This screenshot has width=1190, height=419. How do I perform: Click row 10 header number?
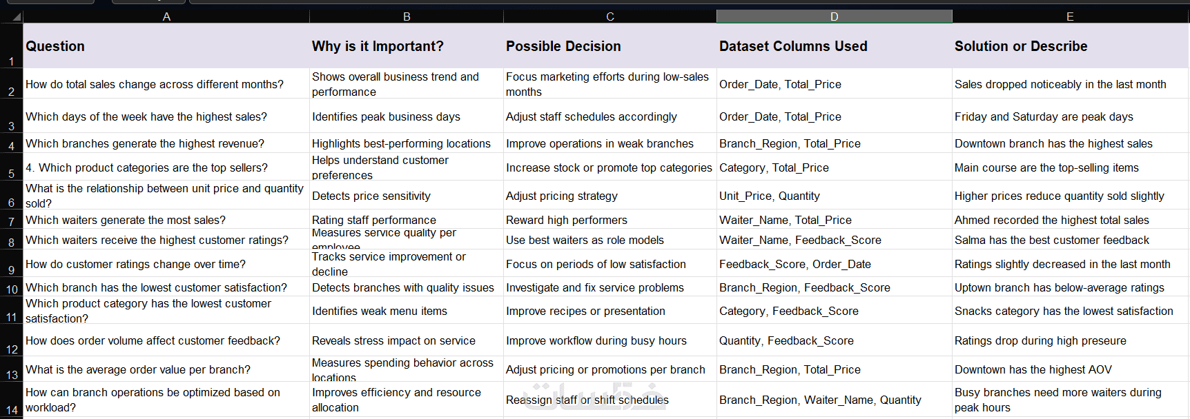point(12,289)
